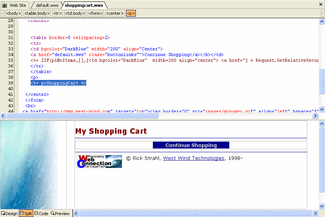Image resolution: width=325 pixels, height=217 pixels.
Task: Select the <form> tag breadcrumb
Action: pos(96,13)
